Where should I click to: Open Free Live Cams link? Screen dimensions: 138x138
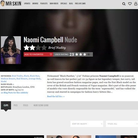click(x=80, y=4)
